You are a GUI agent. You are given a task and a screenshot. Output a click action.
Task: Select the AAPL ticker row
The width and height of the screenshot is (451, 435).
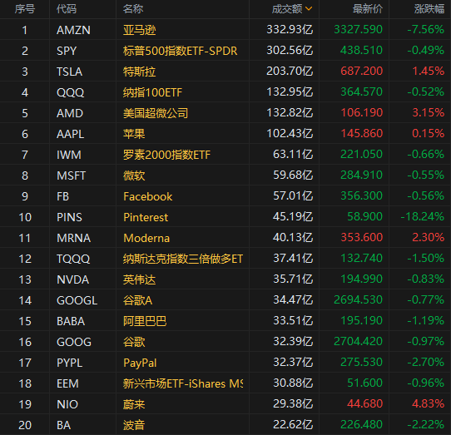click(226, 134)
